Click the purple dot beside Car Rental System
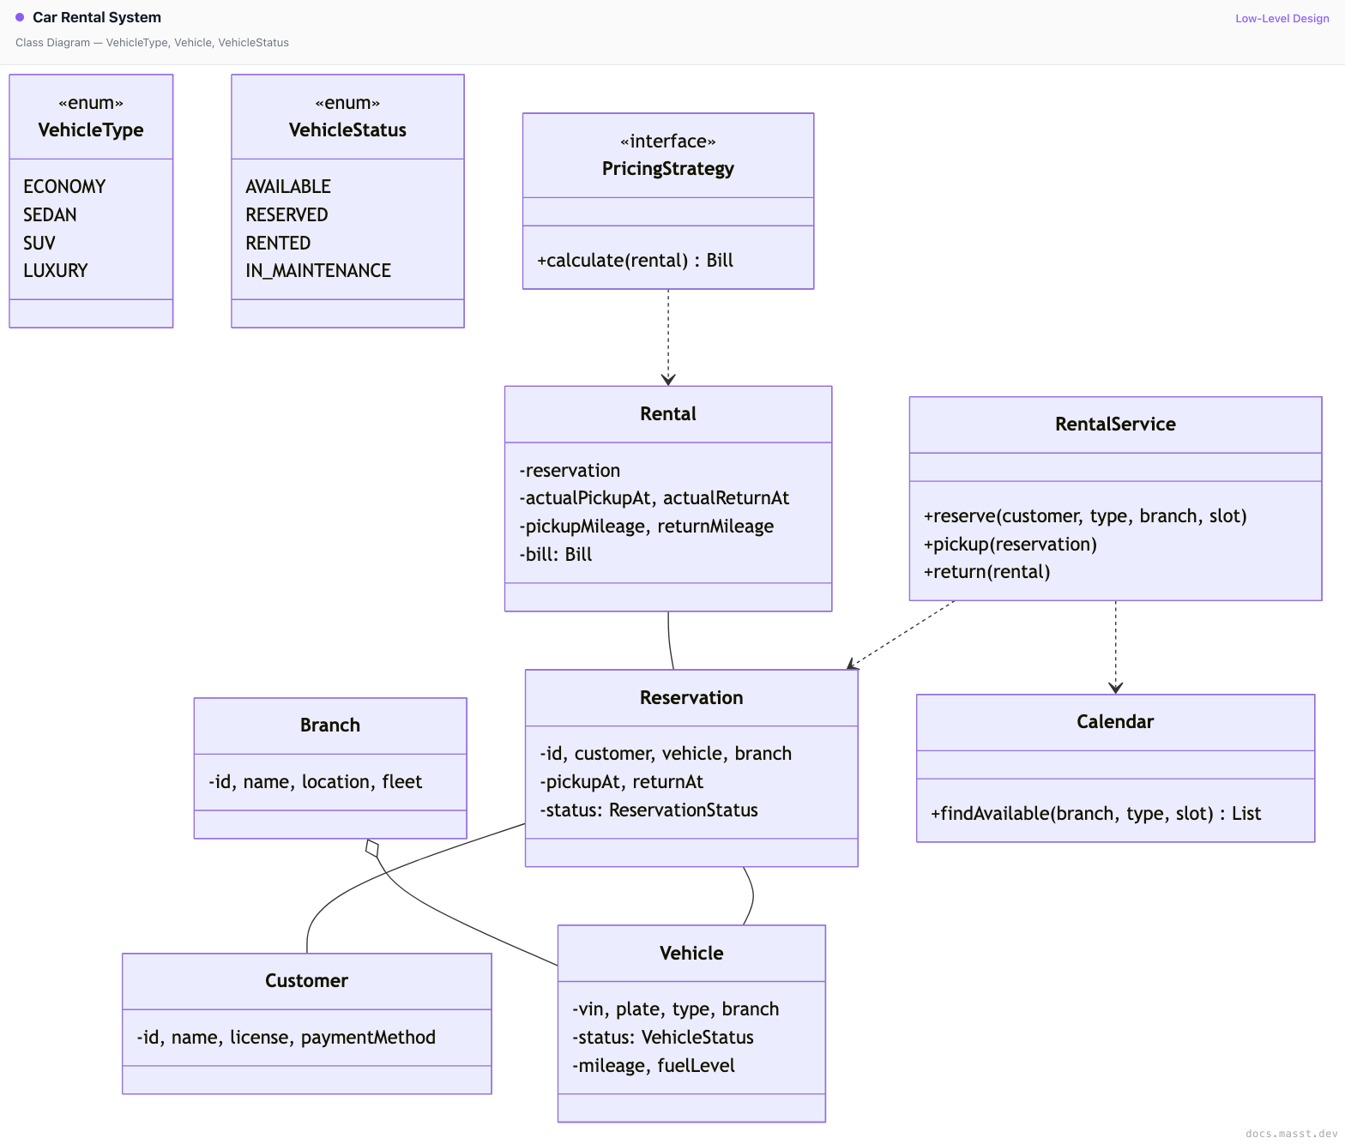This screenshot has height=1144, width=1345. click(x=20, y=17)
